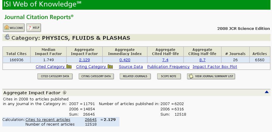Click the Aggregate Immediacy Index column header
Viewport: 272px width, 132px height.
click(x=125, y=52)
